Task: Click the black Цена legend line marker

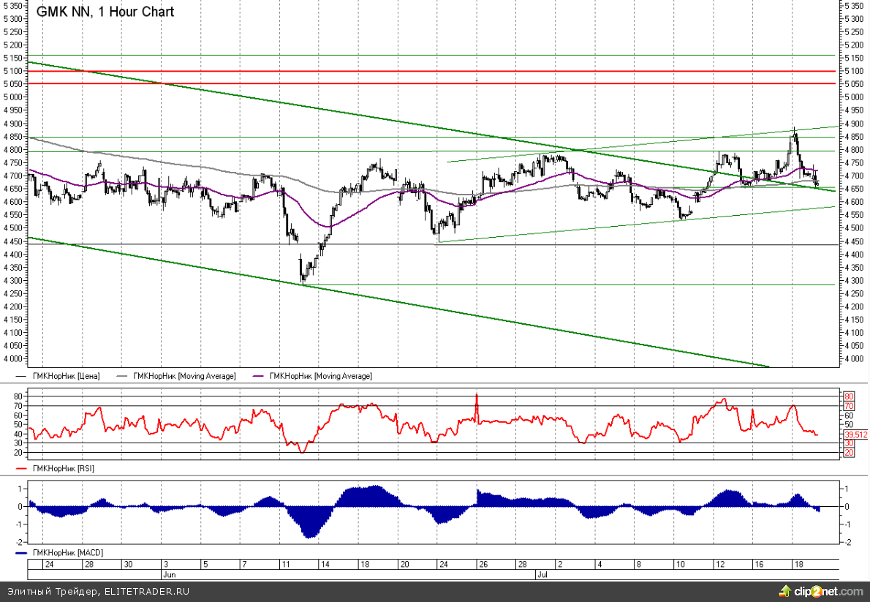Action: point(20,376)
